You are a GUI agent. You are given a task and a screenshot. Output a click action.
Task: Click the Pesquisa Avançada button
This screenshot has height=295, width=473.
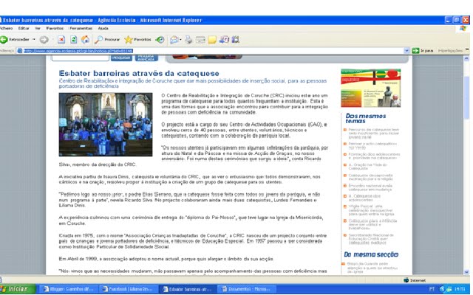point(146,58)
